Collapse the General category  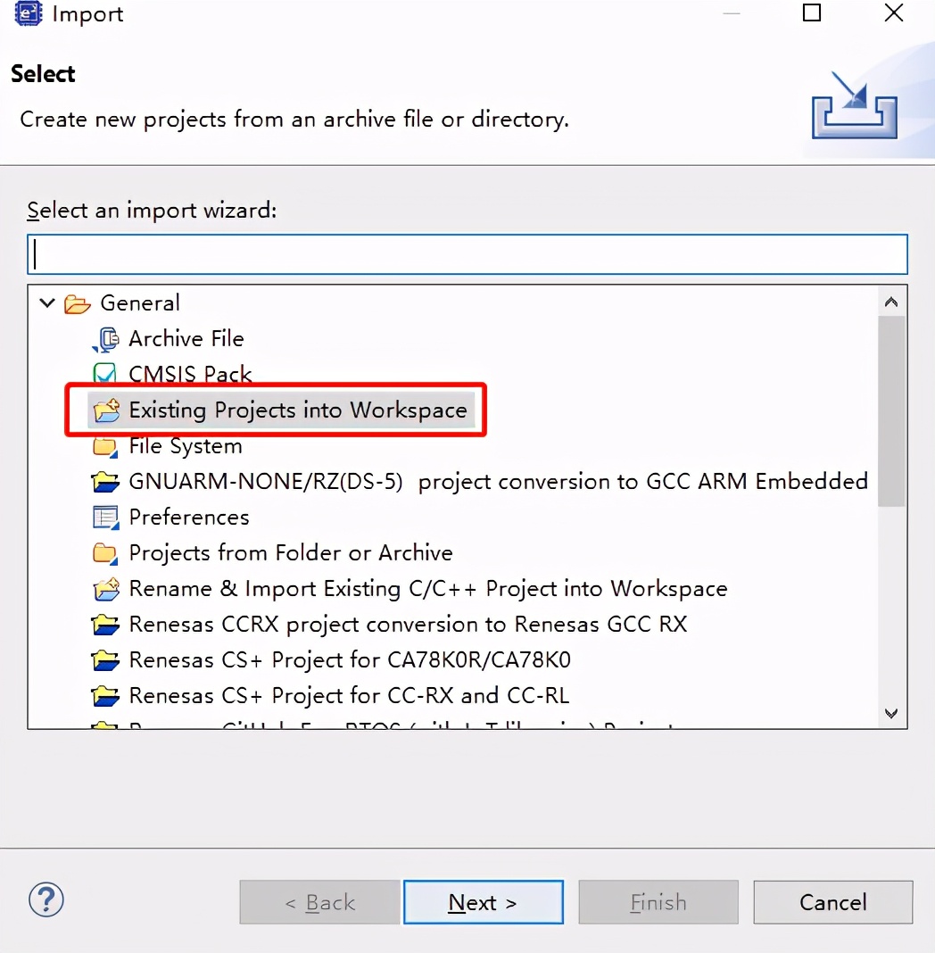(46, 303)
